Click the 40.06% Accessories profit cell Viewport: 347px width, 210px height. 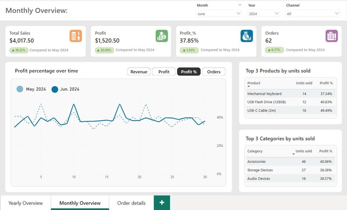point(326,161)
